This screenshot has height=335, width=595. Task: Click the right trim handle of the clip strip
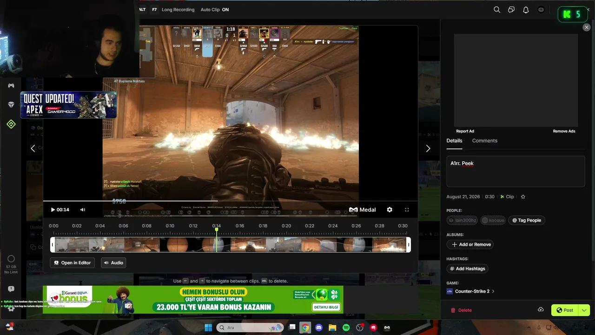coord(409,245)
